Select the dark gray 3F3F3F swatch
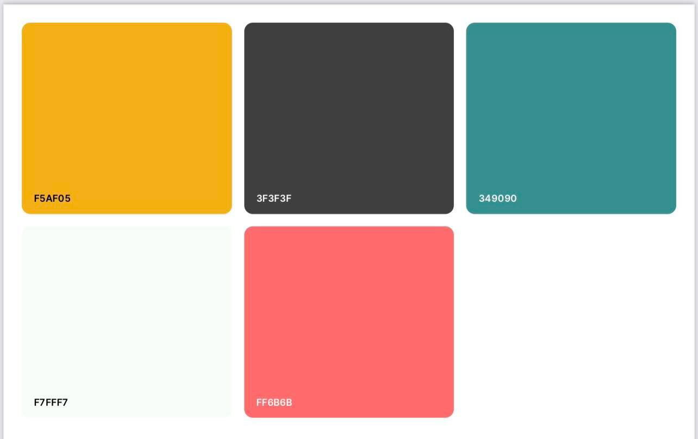The image size is (698, 439). [349, 118]
